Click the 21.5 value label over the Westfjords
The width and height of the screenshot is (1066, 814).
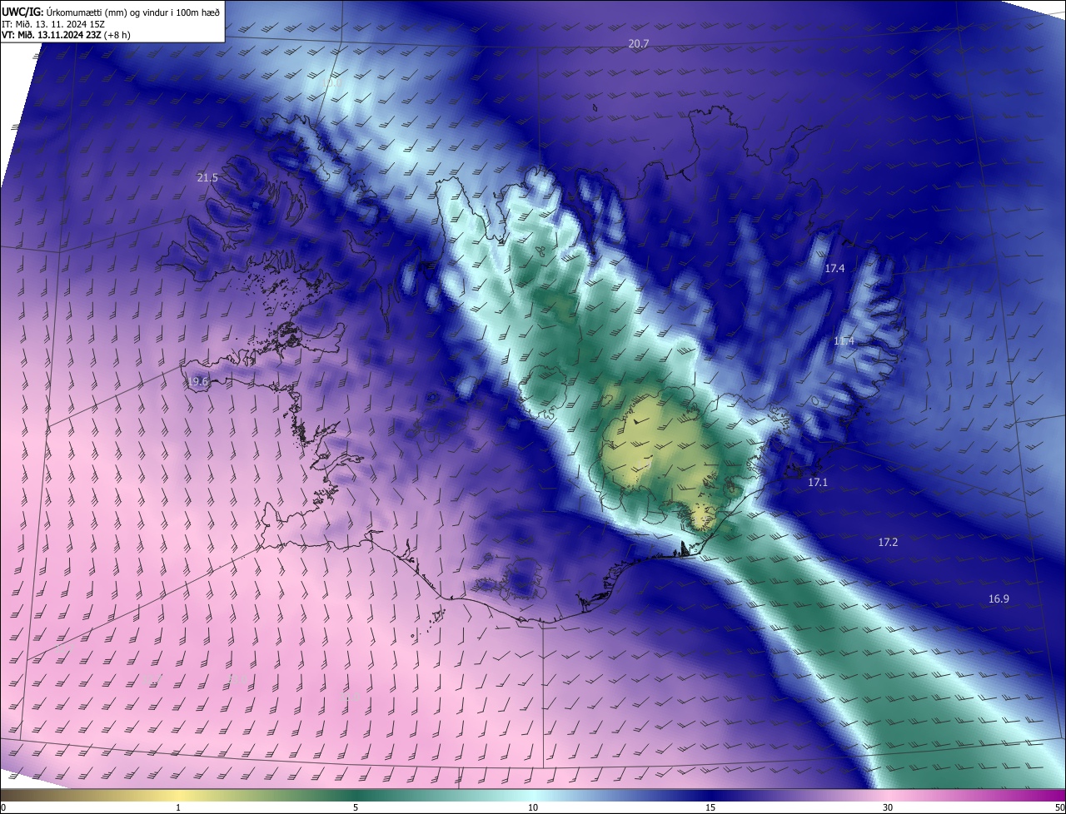207,178
